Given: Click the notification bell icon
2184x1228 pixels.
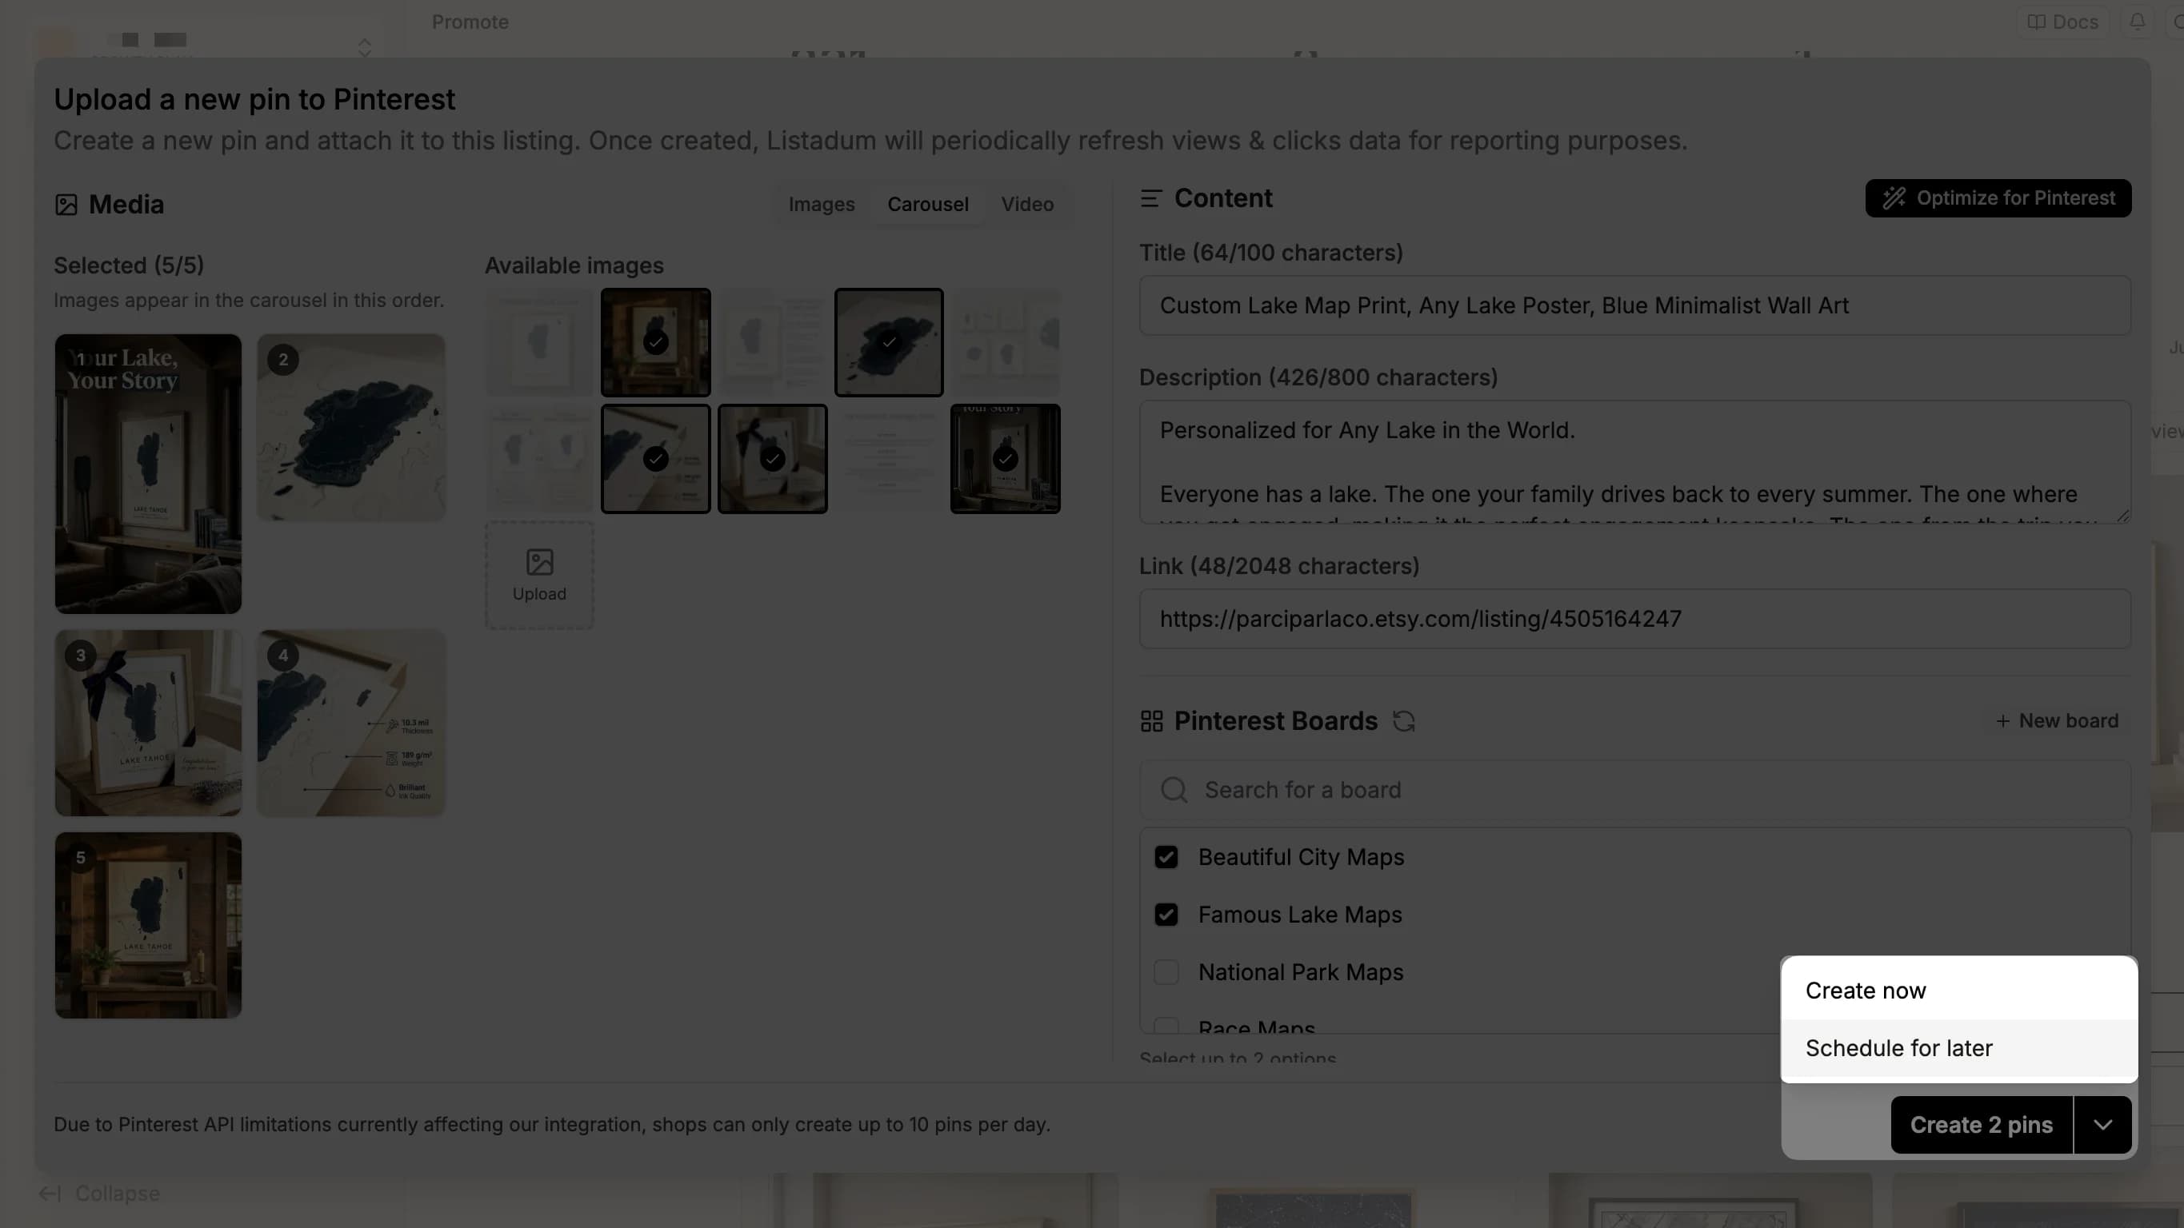Looking at the screenshot, I should 2138,22.
